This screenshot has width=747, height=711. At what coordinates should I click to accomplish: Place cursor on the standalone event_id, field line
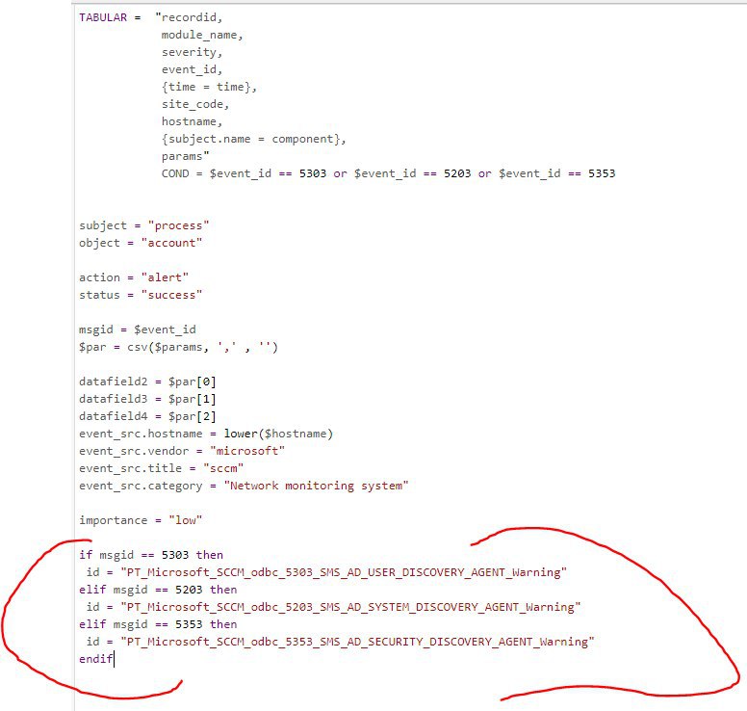[x=192, y=70]
